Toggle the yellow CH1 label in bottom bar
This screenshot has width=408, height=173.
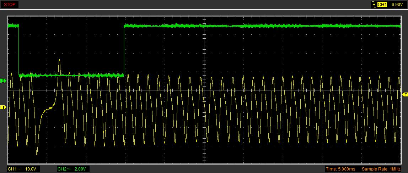(x=12, y=169)
